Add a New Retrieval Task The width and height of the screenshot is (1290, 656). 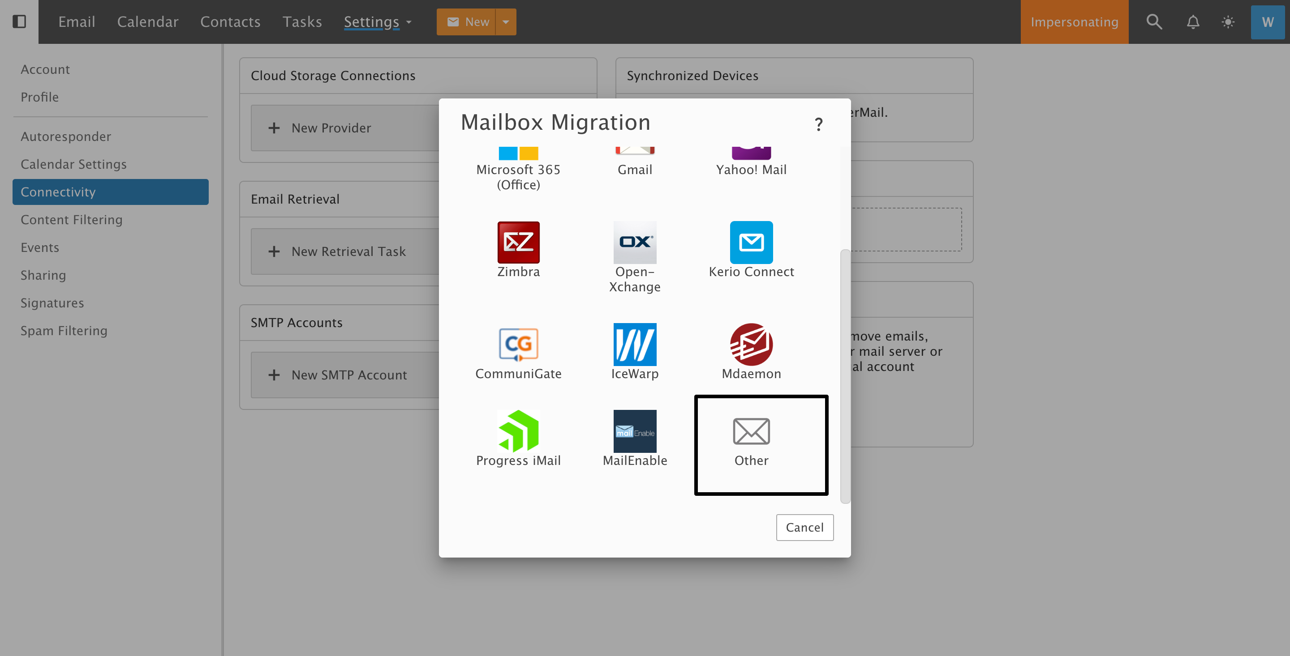pos(345,251)
